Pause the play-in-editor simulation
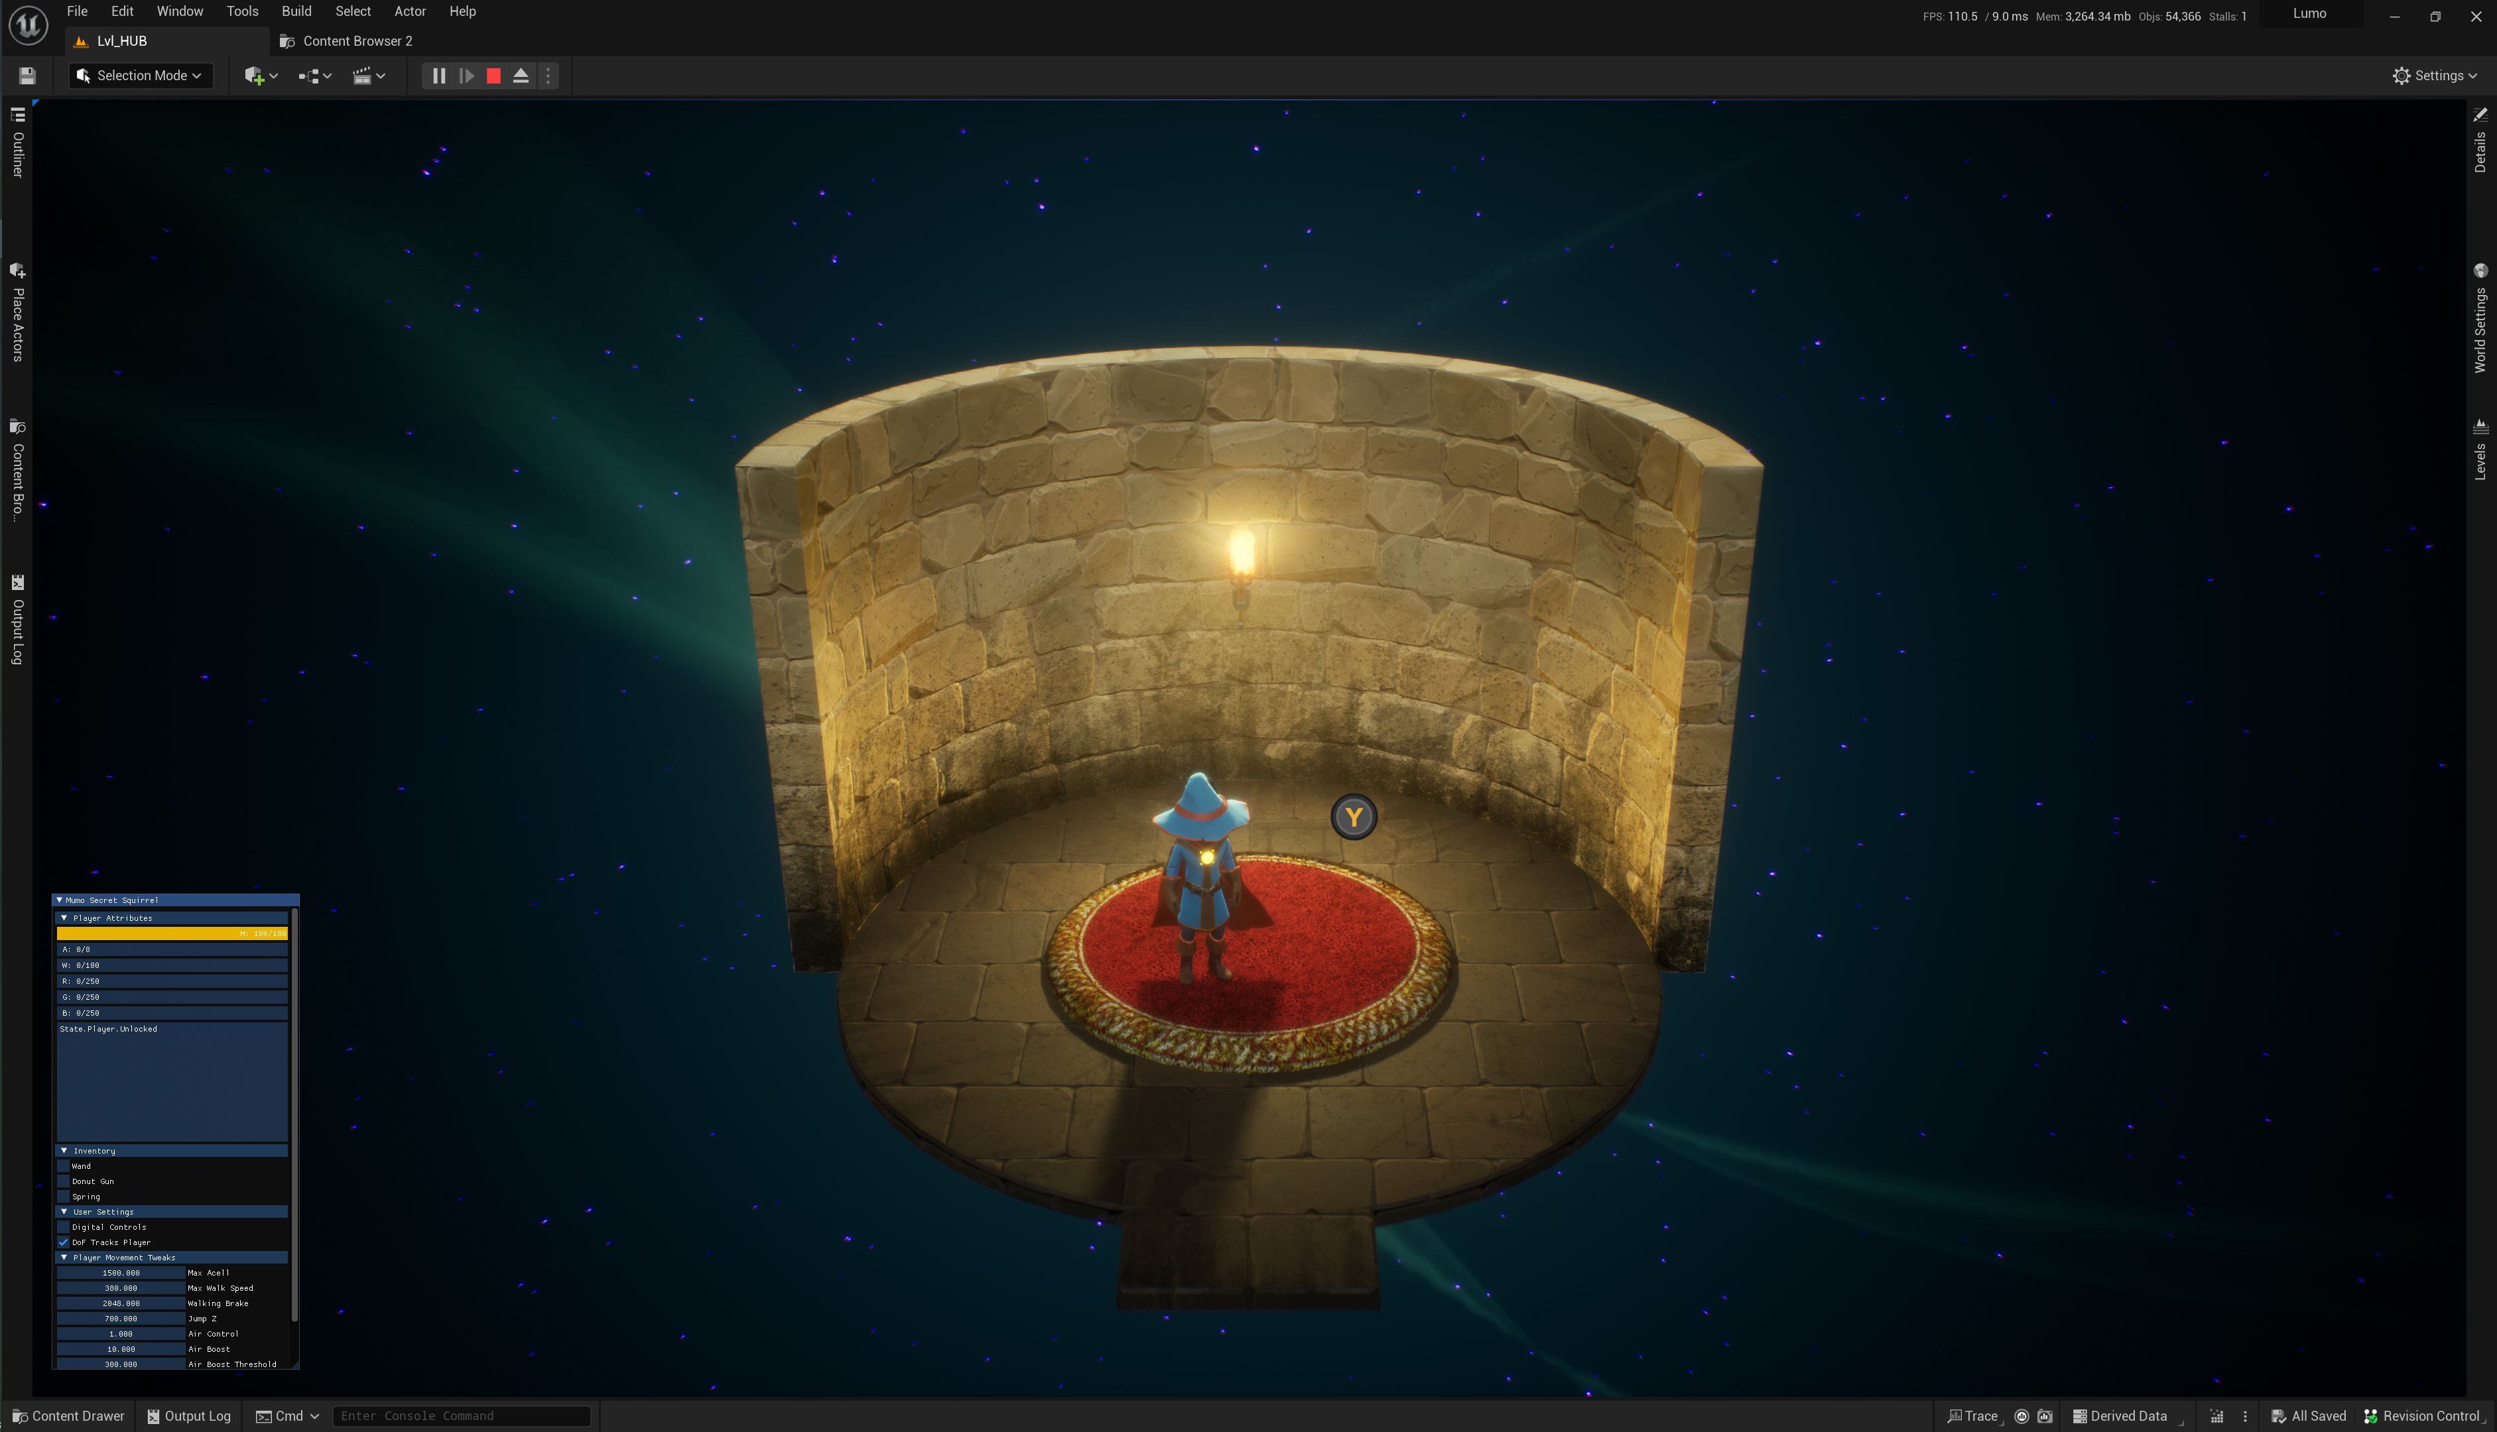The width and height of the screenshot is (2497, 1432). tap(439, 76)
